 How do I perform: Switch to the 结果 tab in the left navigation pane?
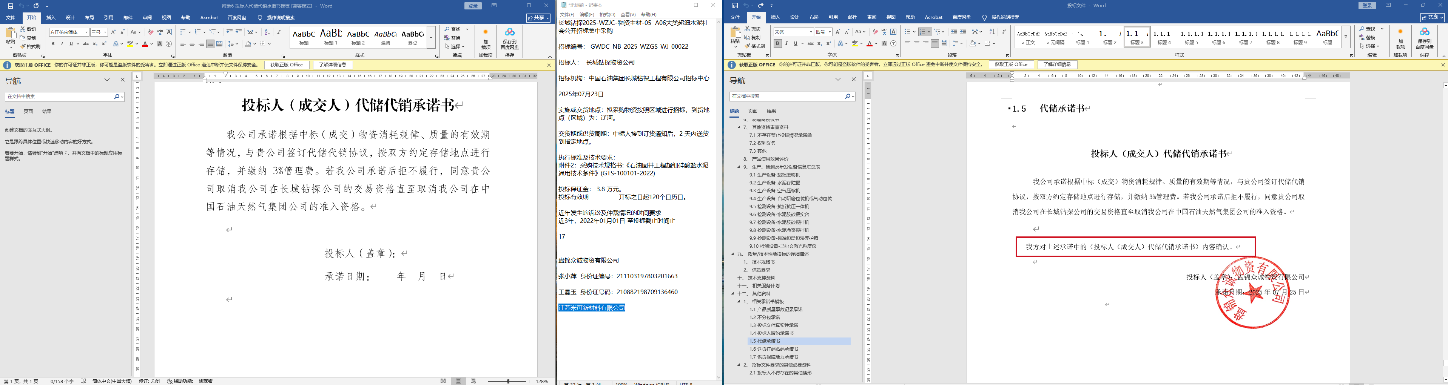47,112
